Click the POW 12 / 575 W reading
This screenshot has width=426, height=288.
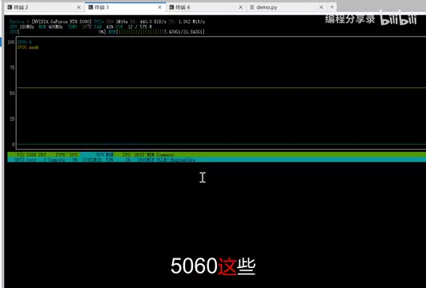pos(134,27)
